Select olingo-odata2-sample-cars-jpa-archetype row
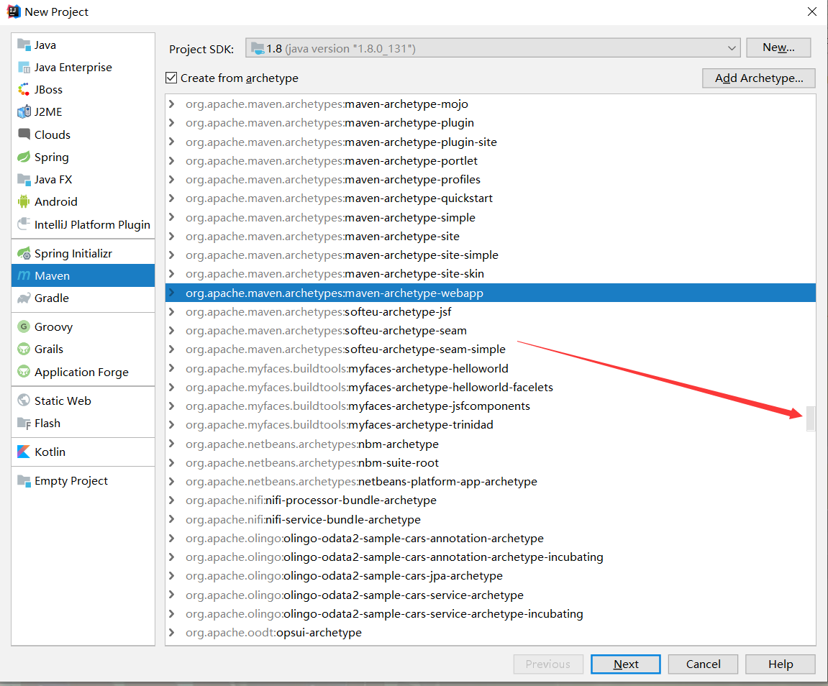828x686 pixels. pos(491,576)
